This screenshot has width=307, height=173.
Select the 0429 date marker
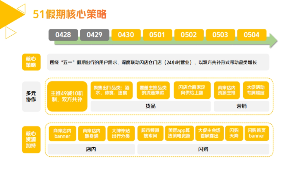pyautogui.click(x=94, y=35)
